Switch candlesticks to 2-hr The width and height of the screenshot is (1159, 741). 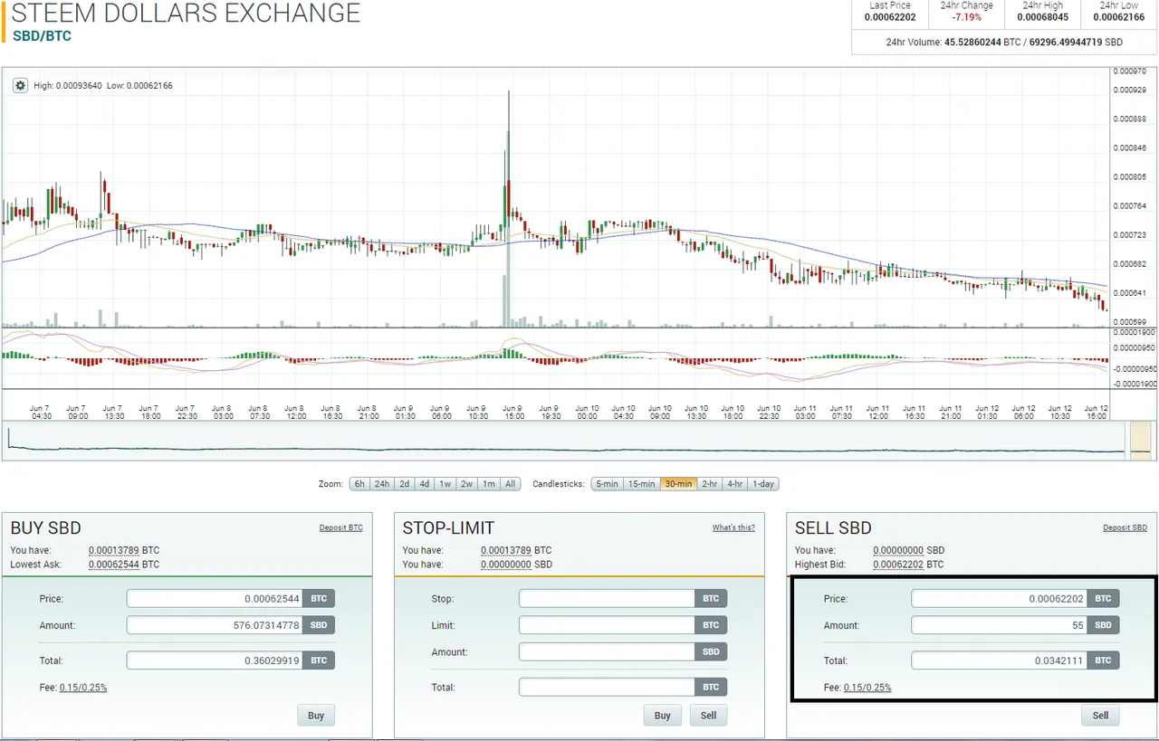pyautogui.click(x=709, y=484)
